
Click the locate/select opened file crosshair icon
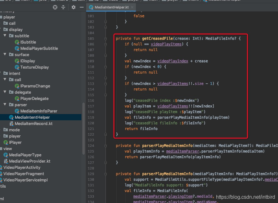pyautogui.click(x=55, y=7)
